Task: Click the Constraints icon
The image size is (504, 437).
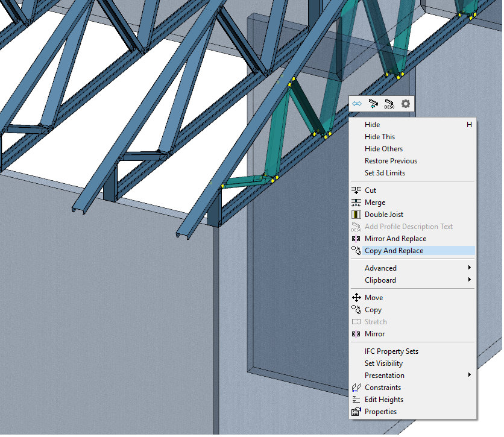Action: 356,388
